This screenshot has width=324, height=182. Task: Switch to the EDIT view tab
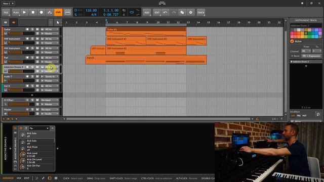[27, 178]
